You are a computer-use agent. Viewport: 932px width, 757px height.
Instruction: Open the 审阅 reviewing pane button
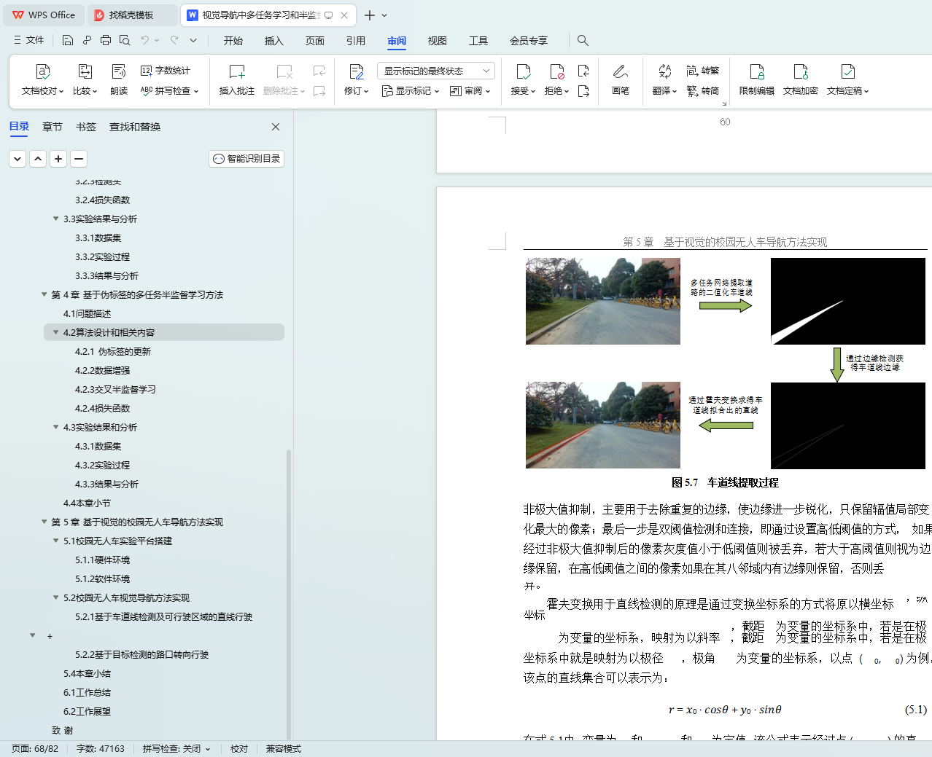click(470, 91)
